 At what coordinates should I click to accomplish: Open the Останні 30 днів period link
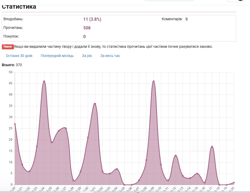tap(19, 56)
